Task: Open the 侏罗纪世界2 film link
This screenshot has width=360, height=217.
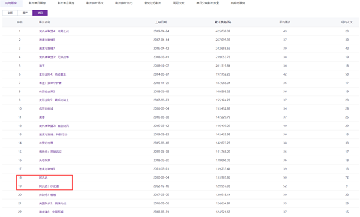Action: point(47,92)
